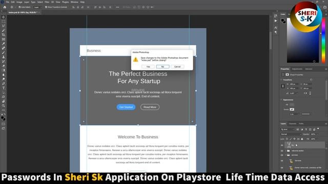Open the Normal blend mode dropdown
Viewport: 328px width, 184px height.
[x=291, y=134]
